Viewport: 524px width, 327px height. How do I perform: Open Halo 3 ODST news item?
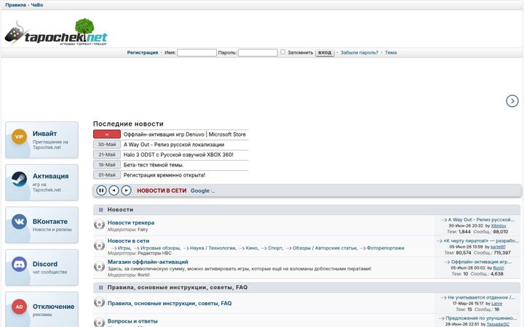click(x=178, y=155)
